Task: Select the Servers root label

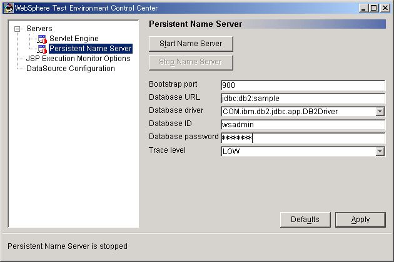Action: pyautogui.click(x=39, y=29)
